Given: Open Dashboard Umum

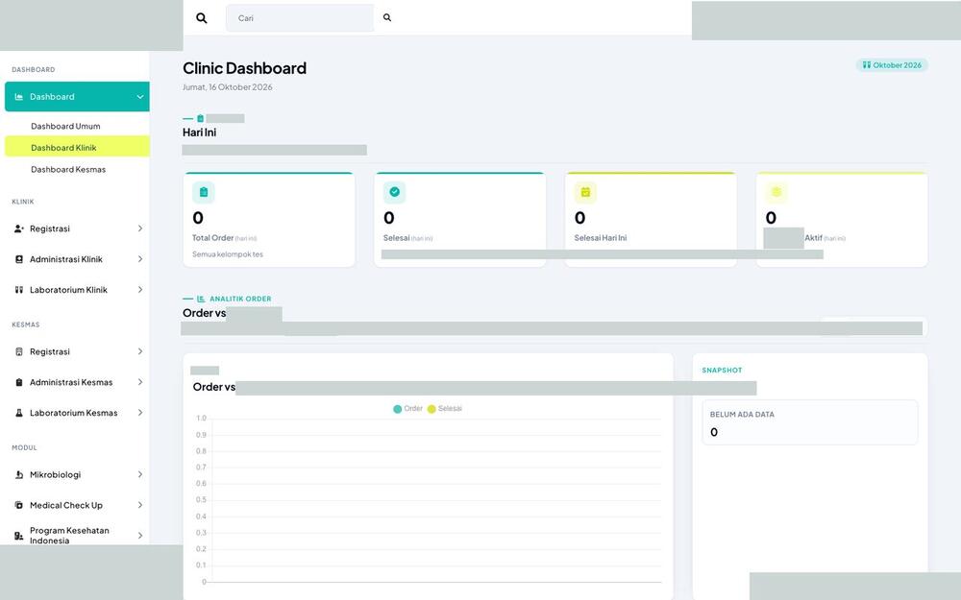Looking at the screenshot, I should click(x=65, y=126).
